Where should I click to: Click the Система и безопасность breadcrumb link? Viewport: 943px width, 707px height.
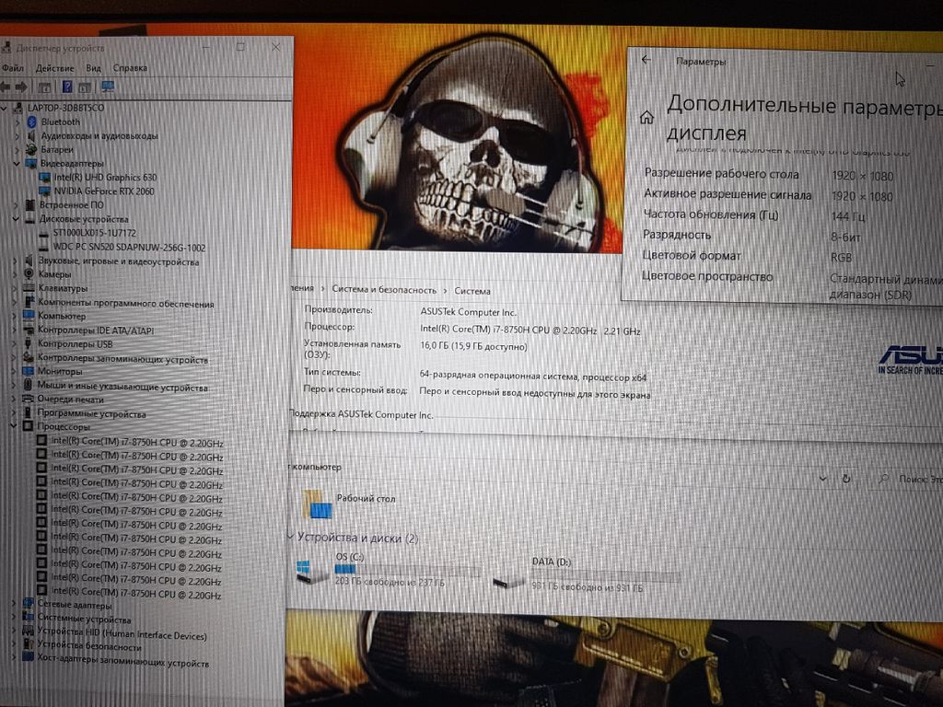coord(384,290)
